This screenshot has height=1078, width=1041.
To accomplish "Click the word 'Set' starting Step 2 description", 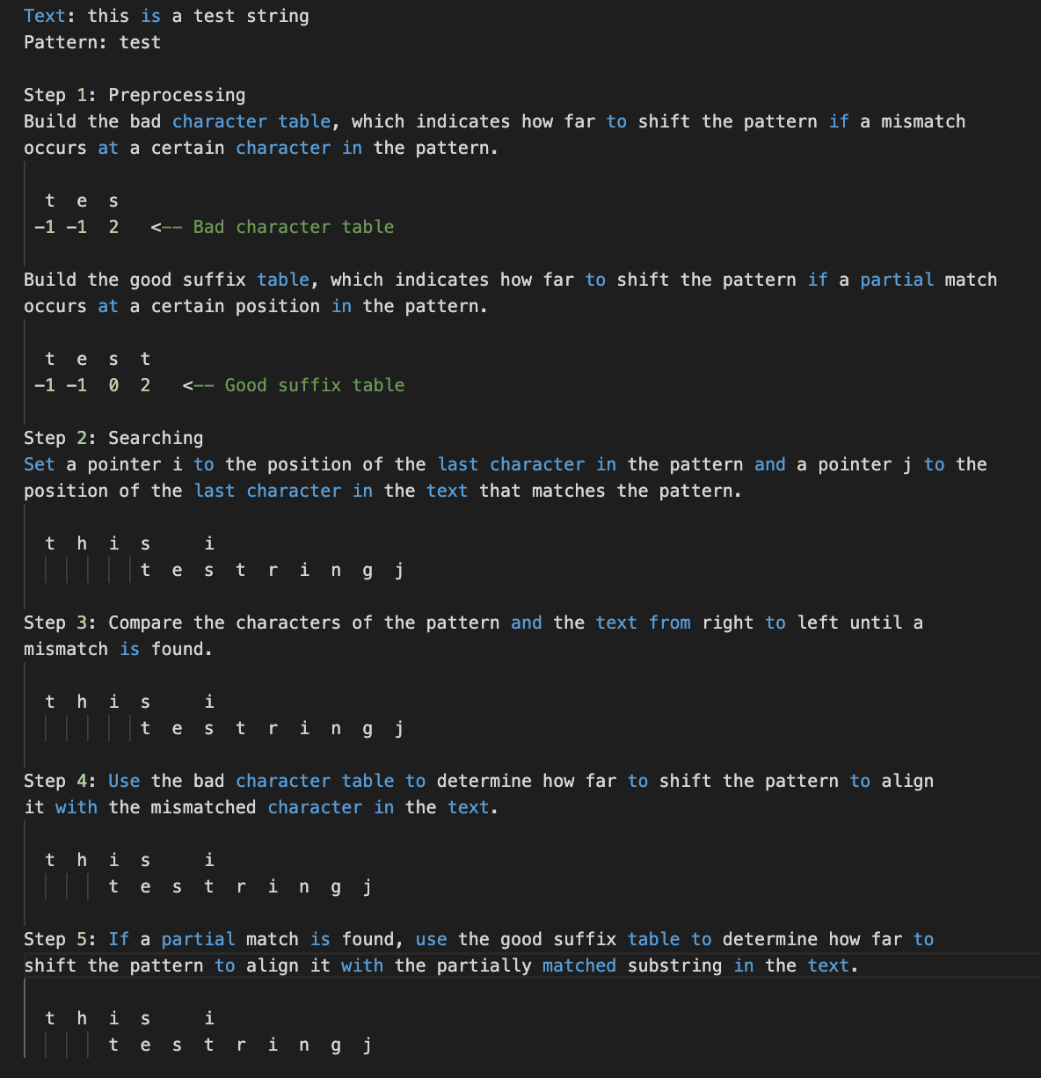I will coord(40,464).
